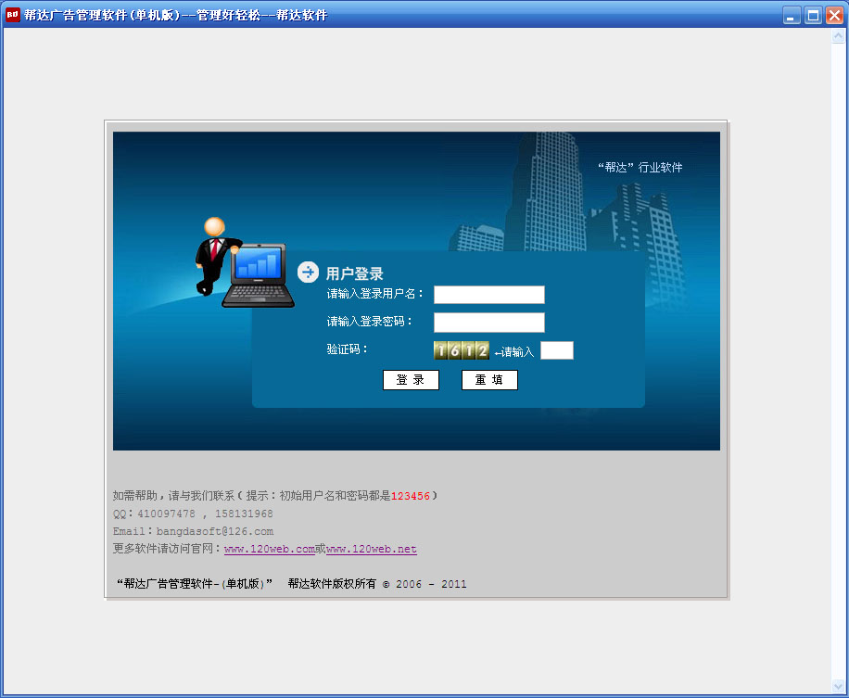Maximize the application window
The image size is (849, 698).
[813, 15]
